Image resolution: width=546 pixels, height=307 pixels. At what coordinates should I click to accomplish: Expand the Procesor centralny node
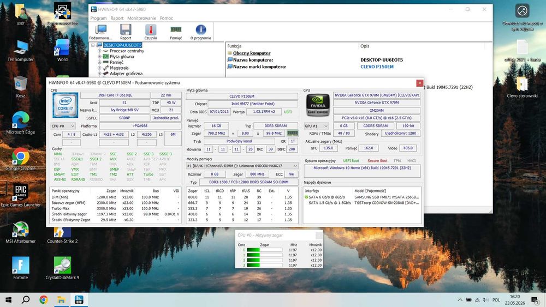point(99,51)
